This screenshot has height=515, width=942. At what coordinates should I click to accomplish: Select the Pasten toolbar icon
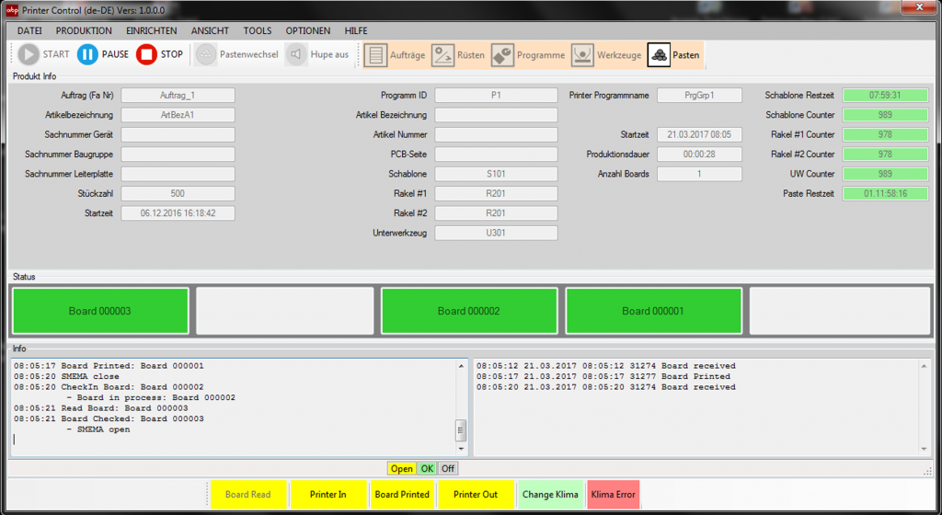(x=659, y=55)
